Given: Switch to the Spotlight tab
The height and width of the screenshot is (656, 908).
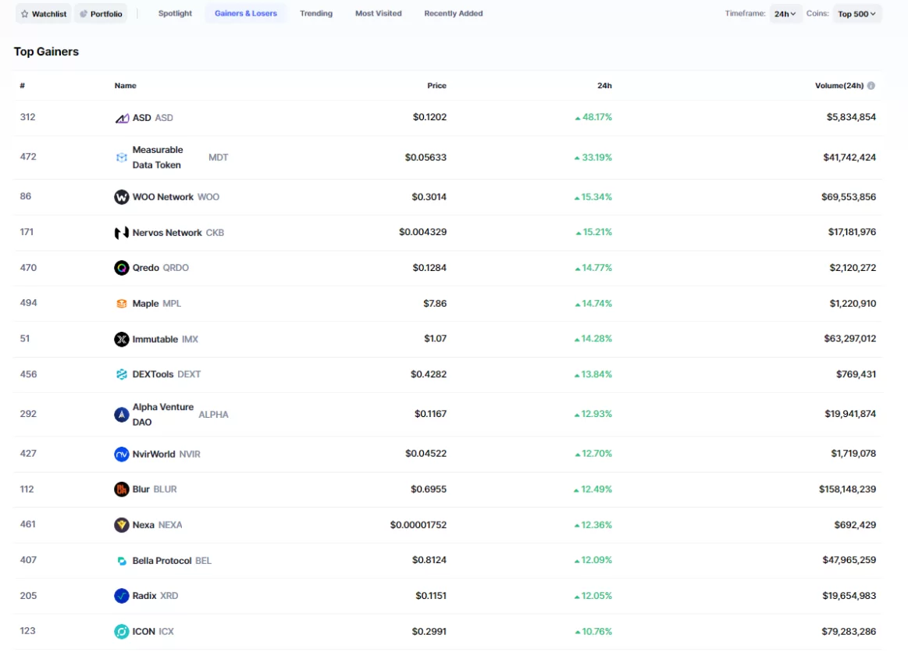Looking at the screenshot, I should point(175,13).
